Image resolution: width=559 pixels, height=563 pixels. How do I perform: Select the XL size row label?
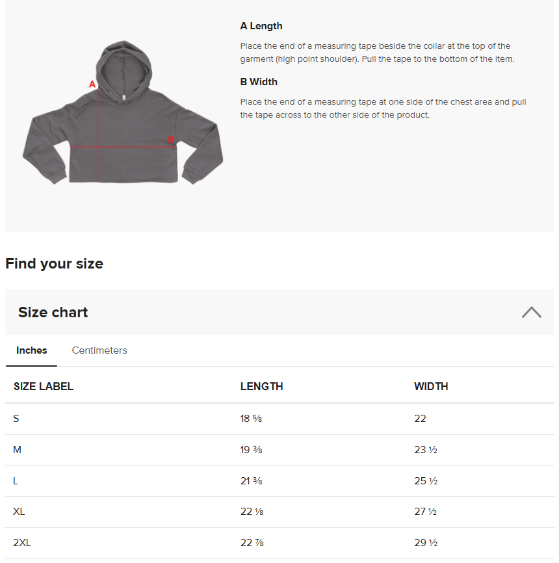click(19, 512)
